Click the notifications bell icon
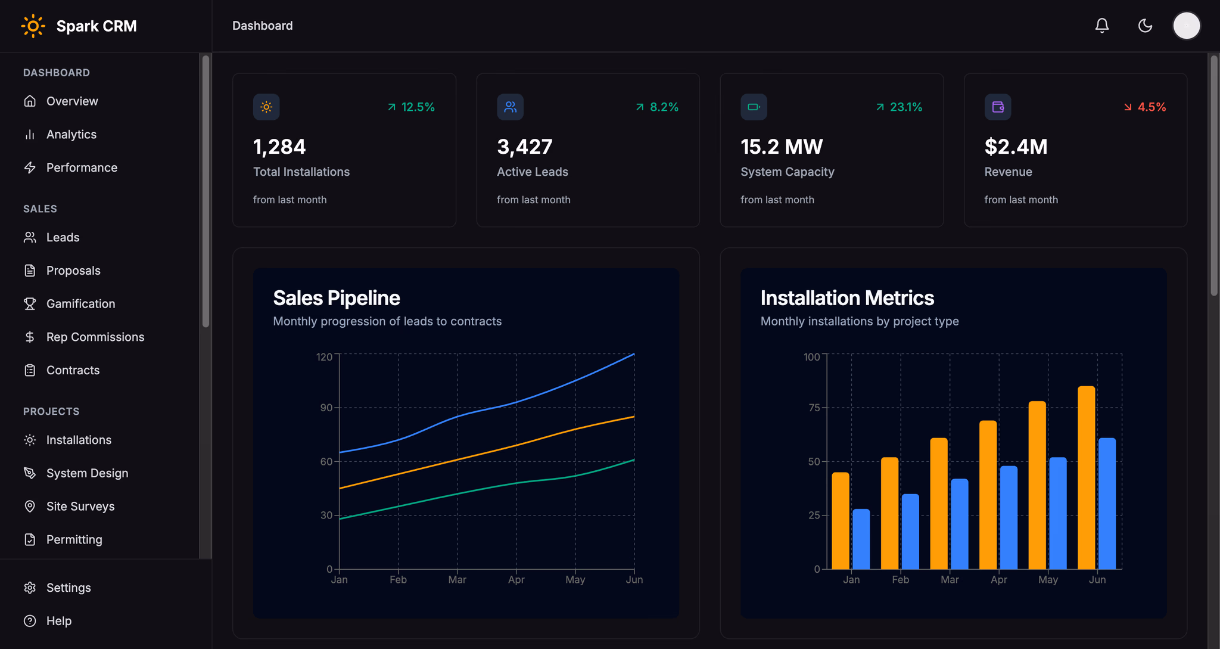Screen dimensions: 1220x649 (x=1102, y=26)
